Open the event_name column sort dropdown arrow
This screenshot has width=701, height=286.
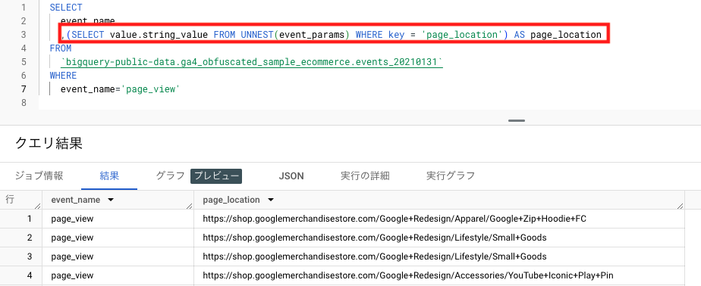(x=111, y=201)
